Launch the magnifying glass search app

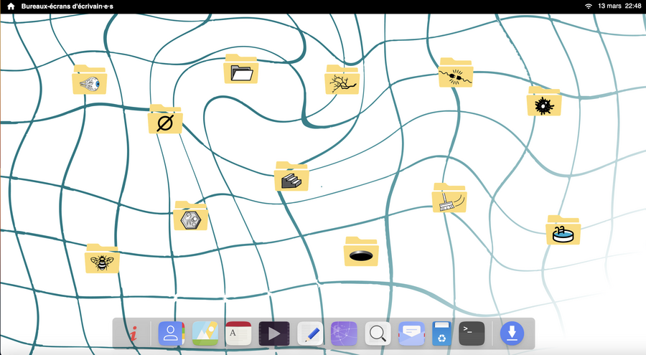[378, 333]
